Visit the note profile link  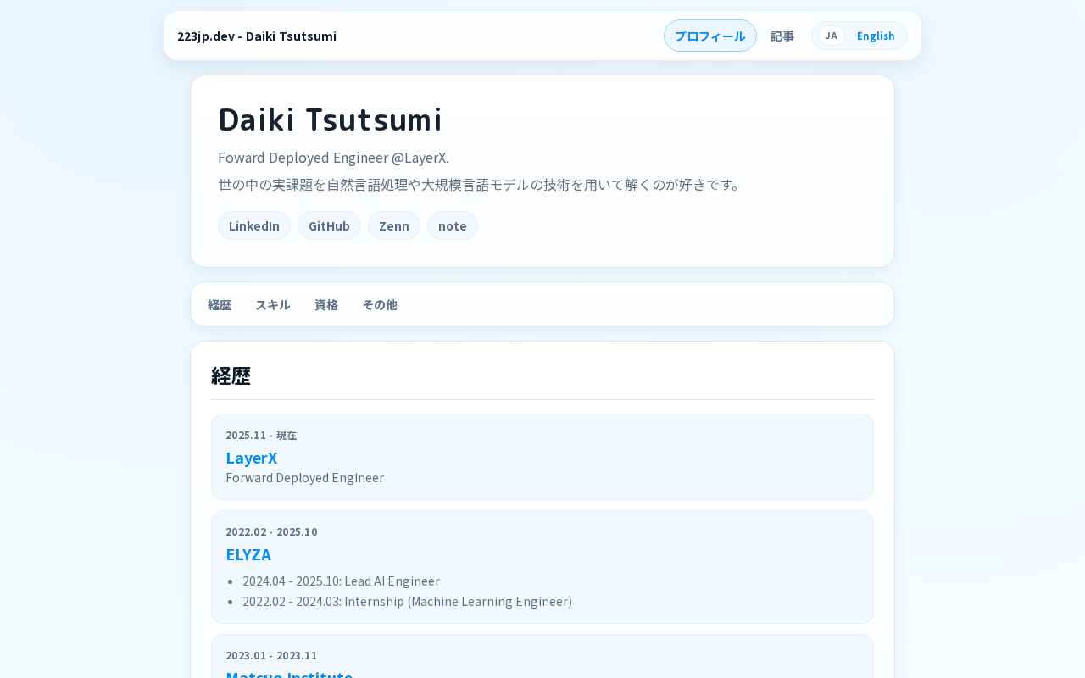click(x=453, y=225)
